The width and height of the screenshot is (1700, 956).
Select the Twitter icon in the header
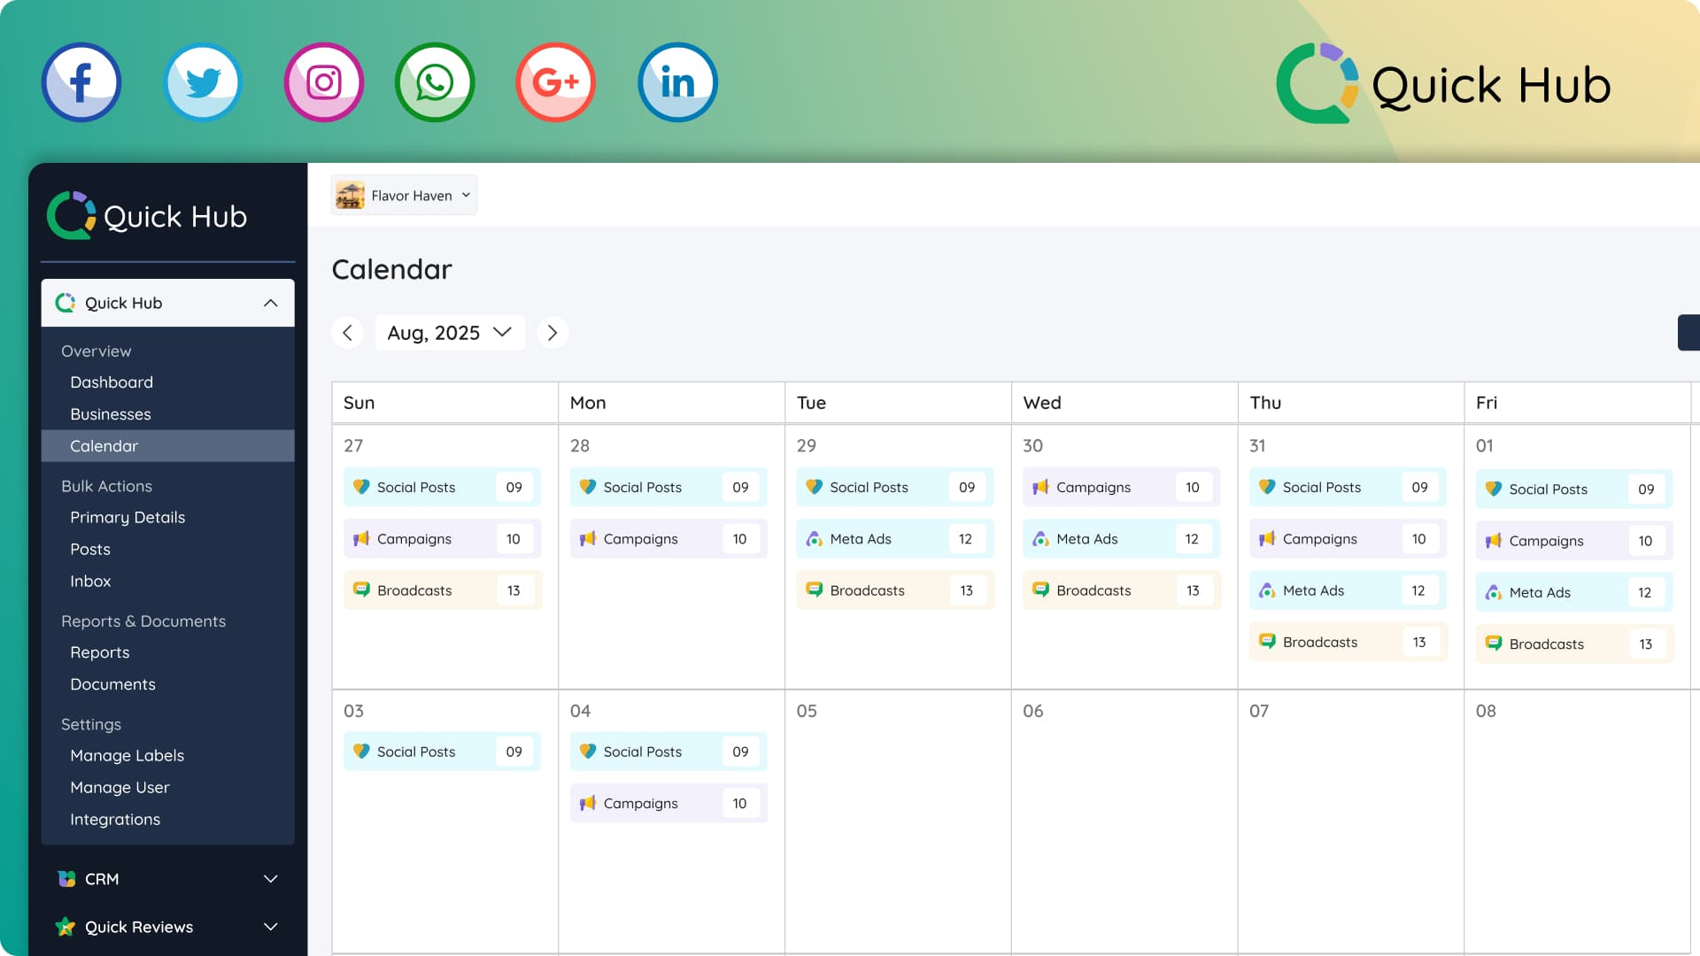click(203, 81)
